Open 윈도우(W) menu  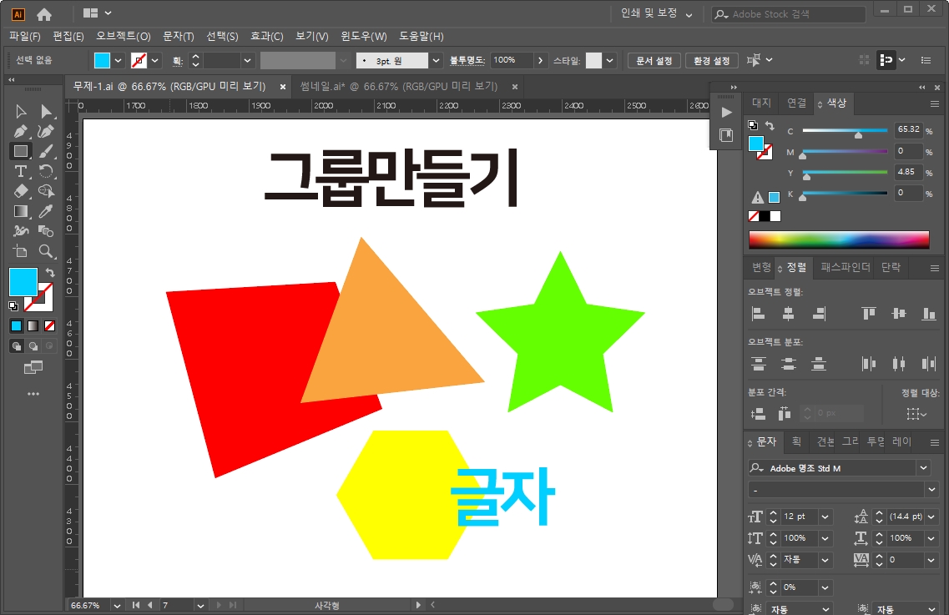[x=364, y=37]
